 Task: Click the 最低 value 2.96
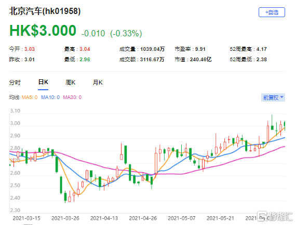(x=85, y=60)
